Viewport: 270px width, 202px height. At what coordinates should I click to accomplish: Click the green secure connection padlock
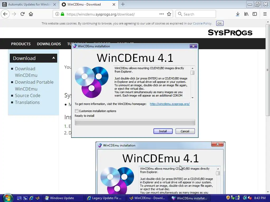(62, 14)
